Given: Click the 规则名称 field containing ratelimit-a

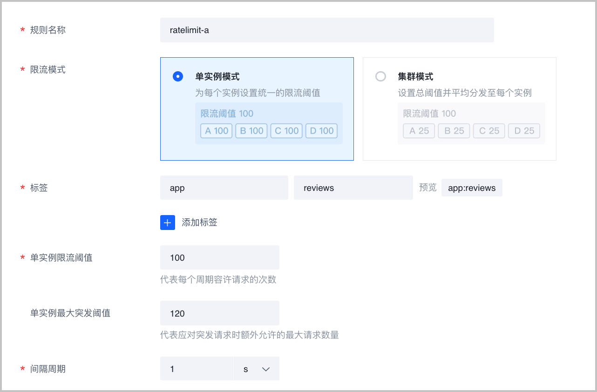Looking at the screenshot, I should [x=326, y=30].
